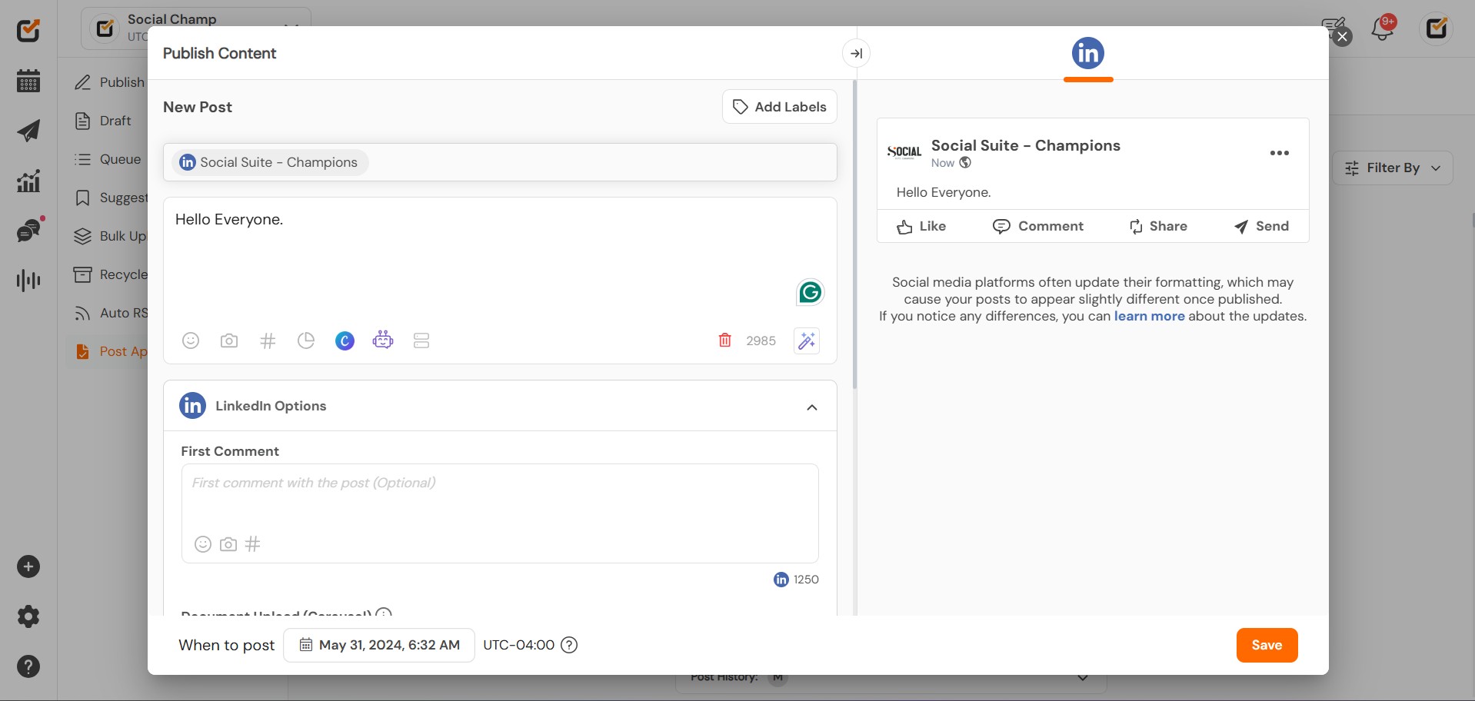The height and width of the screenshot is (701, 1475).
Task: Follow the learn more link
Action: coord(1149,316)
